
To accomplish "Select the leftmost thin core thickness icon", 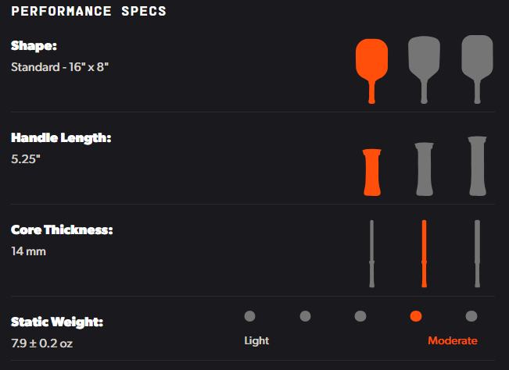I will tap(371, 254).
